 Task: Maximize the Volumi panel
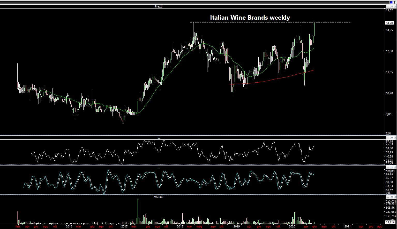point(392,197)
